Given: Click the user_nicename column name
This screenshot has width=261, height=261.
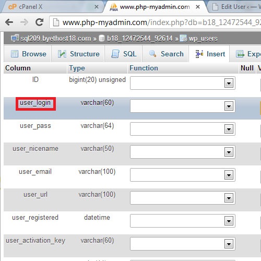Looking at the screenshot, I should 35,149.
